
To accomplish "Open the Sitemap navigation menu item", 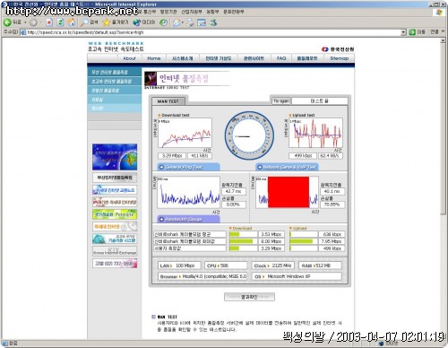I will click(x=339, y=58).
